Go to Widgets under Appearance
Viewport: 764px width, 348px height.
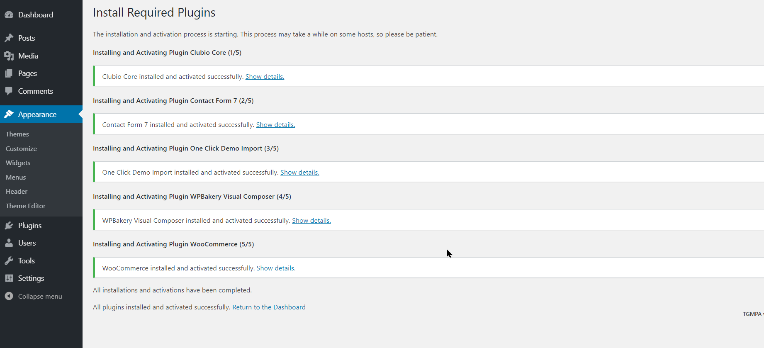18,163
